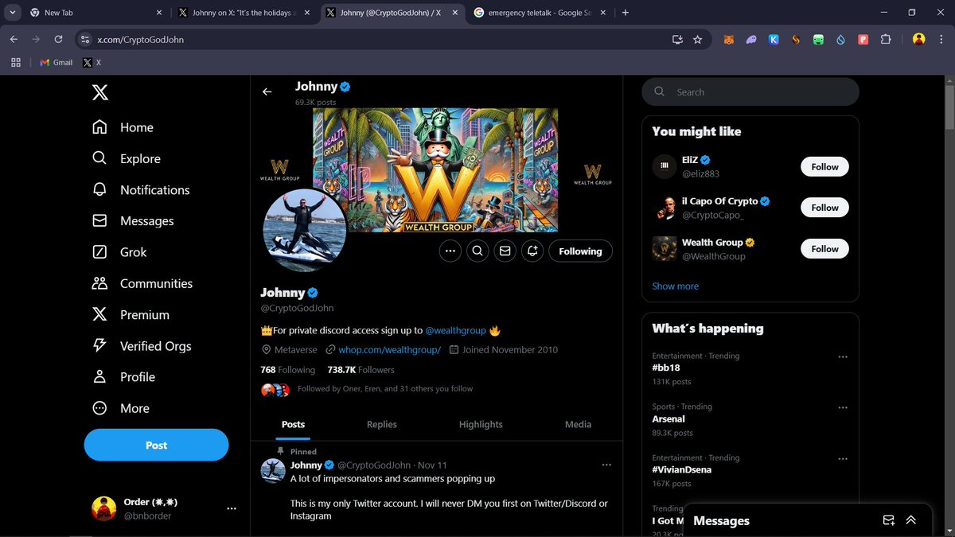Open the X logo home icon
Viewport: 955px width, 537px height.
(99, 93)
